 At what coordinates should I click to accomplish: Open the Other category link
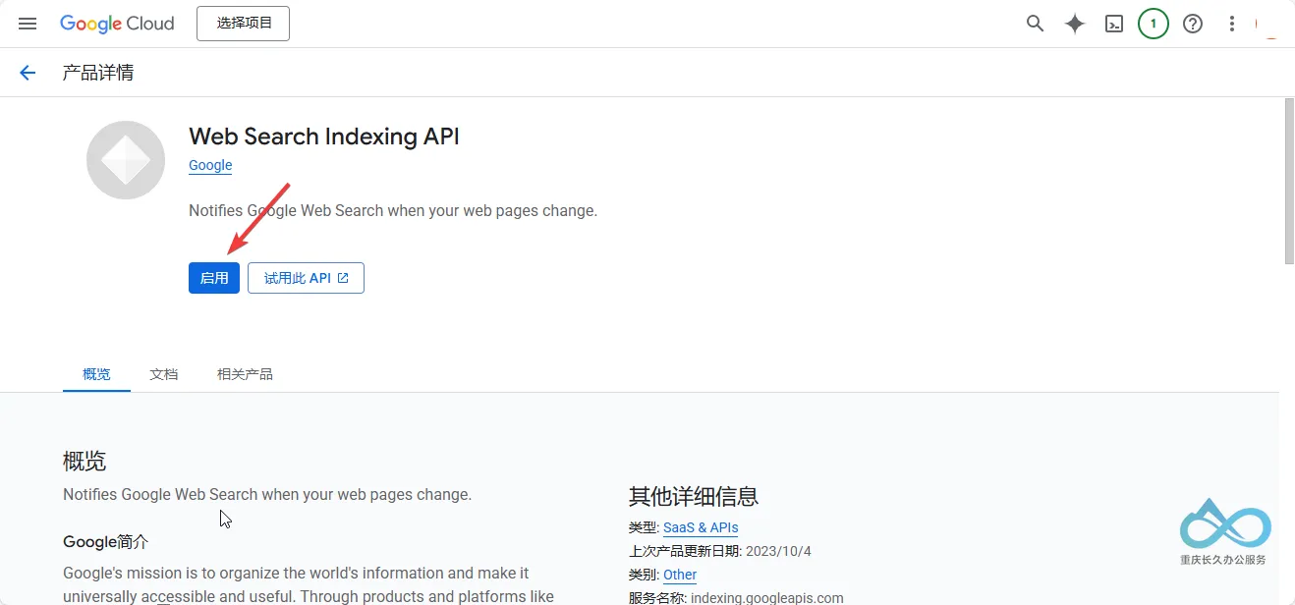[680, 575]
